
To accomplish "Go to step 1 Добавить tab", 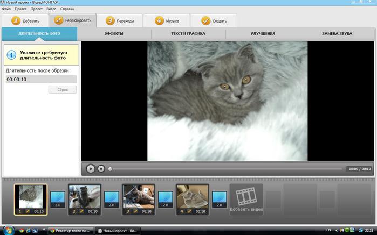I will tap(25, 21).
